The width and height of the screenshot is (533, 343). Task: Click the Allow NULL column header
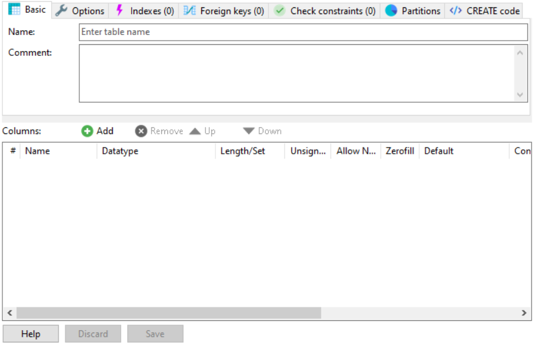coord(356,151)
